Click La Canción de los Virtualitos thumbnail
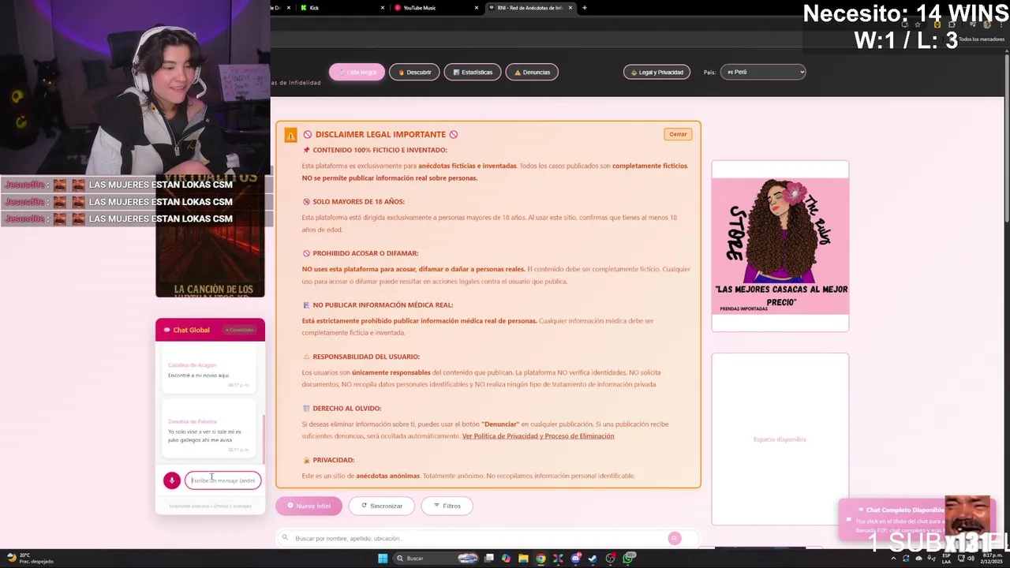Viewport: 1010px width, 568px height. pyautogui.click(x=210, y=236)
